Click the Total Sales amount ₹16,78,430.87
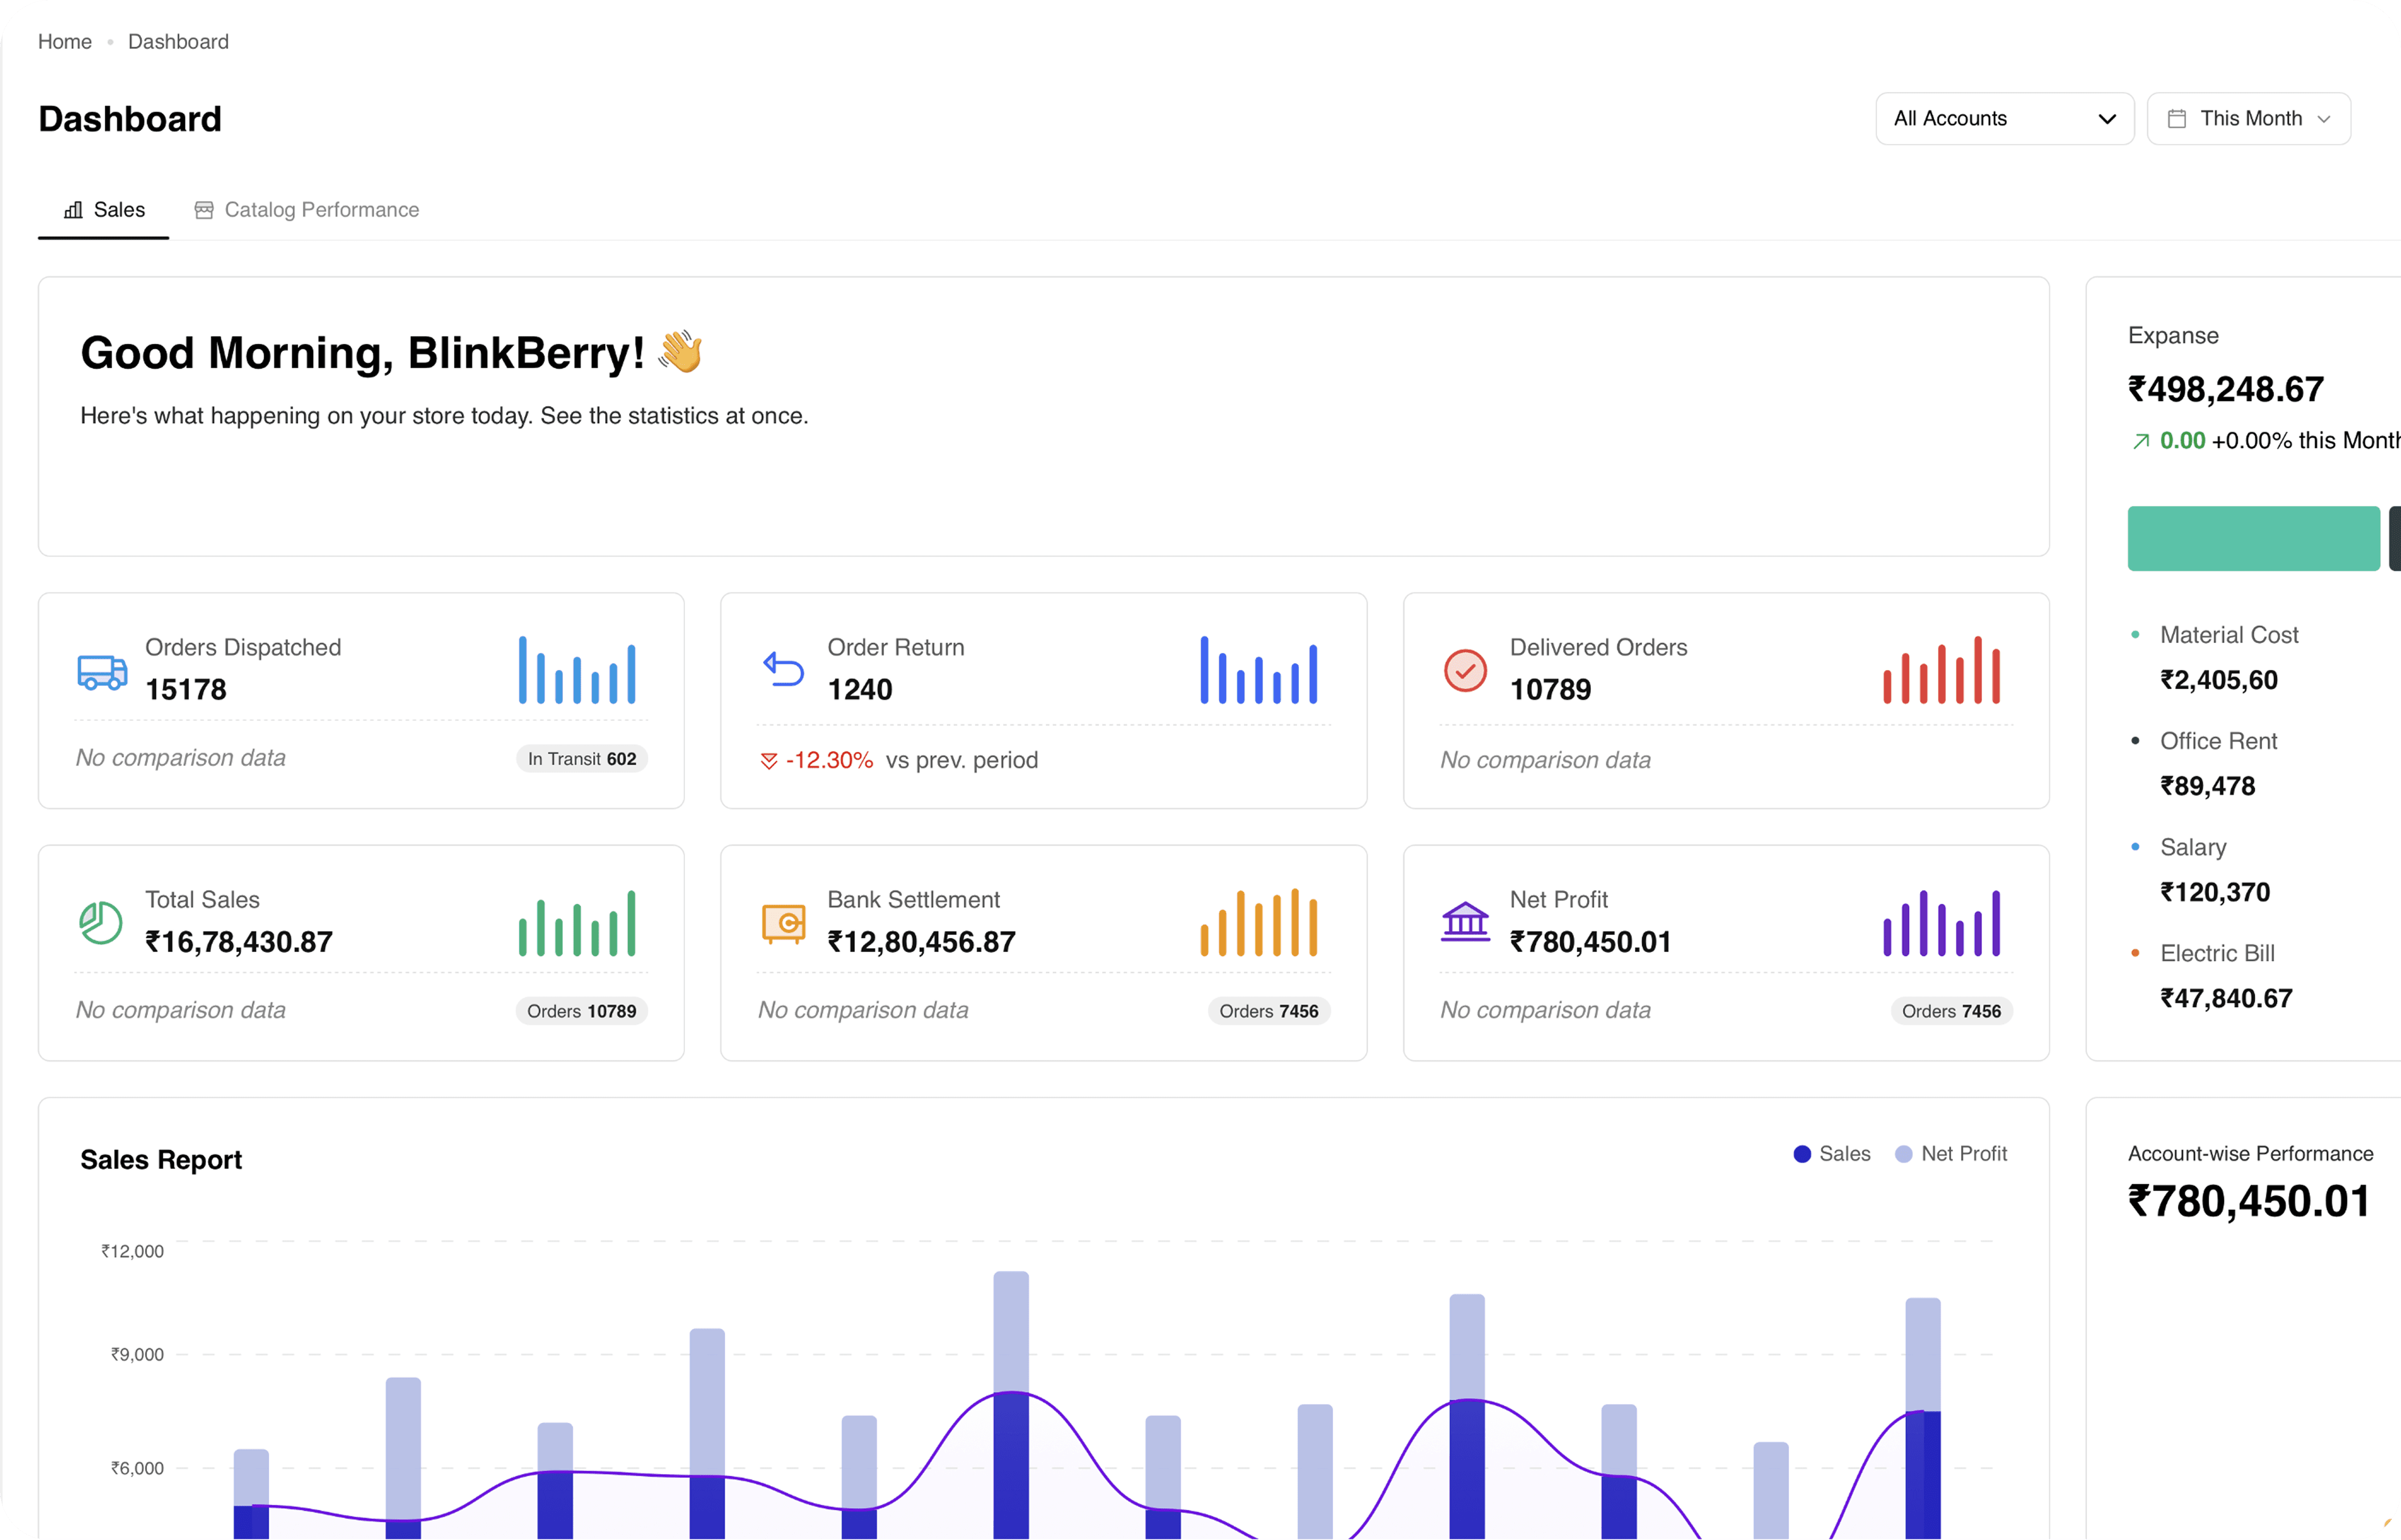The height and width of the screenshot is (1540, 2401). tap(239, 942)
